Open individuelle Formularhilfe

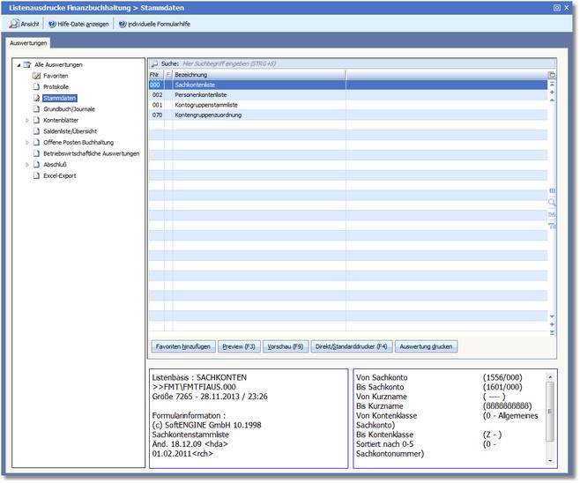153,24
